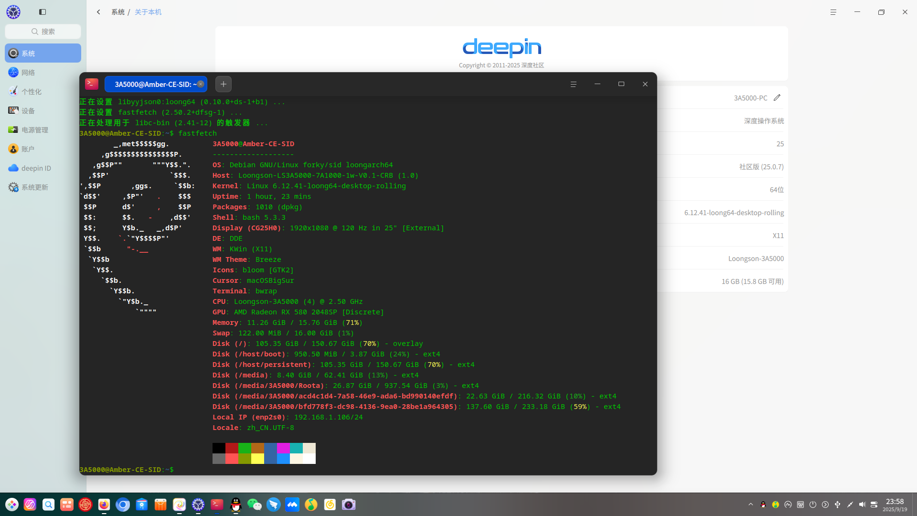Open the 个性化 settings section
Image resolution: width=917 pixels, height=516 pixels.
[x=32, y=92]
